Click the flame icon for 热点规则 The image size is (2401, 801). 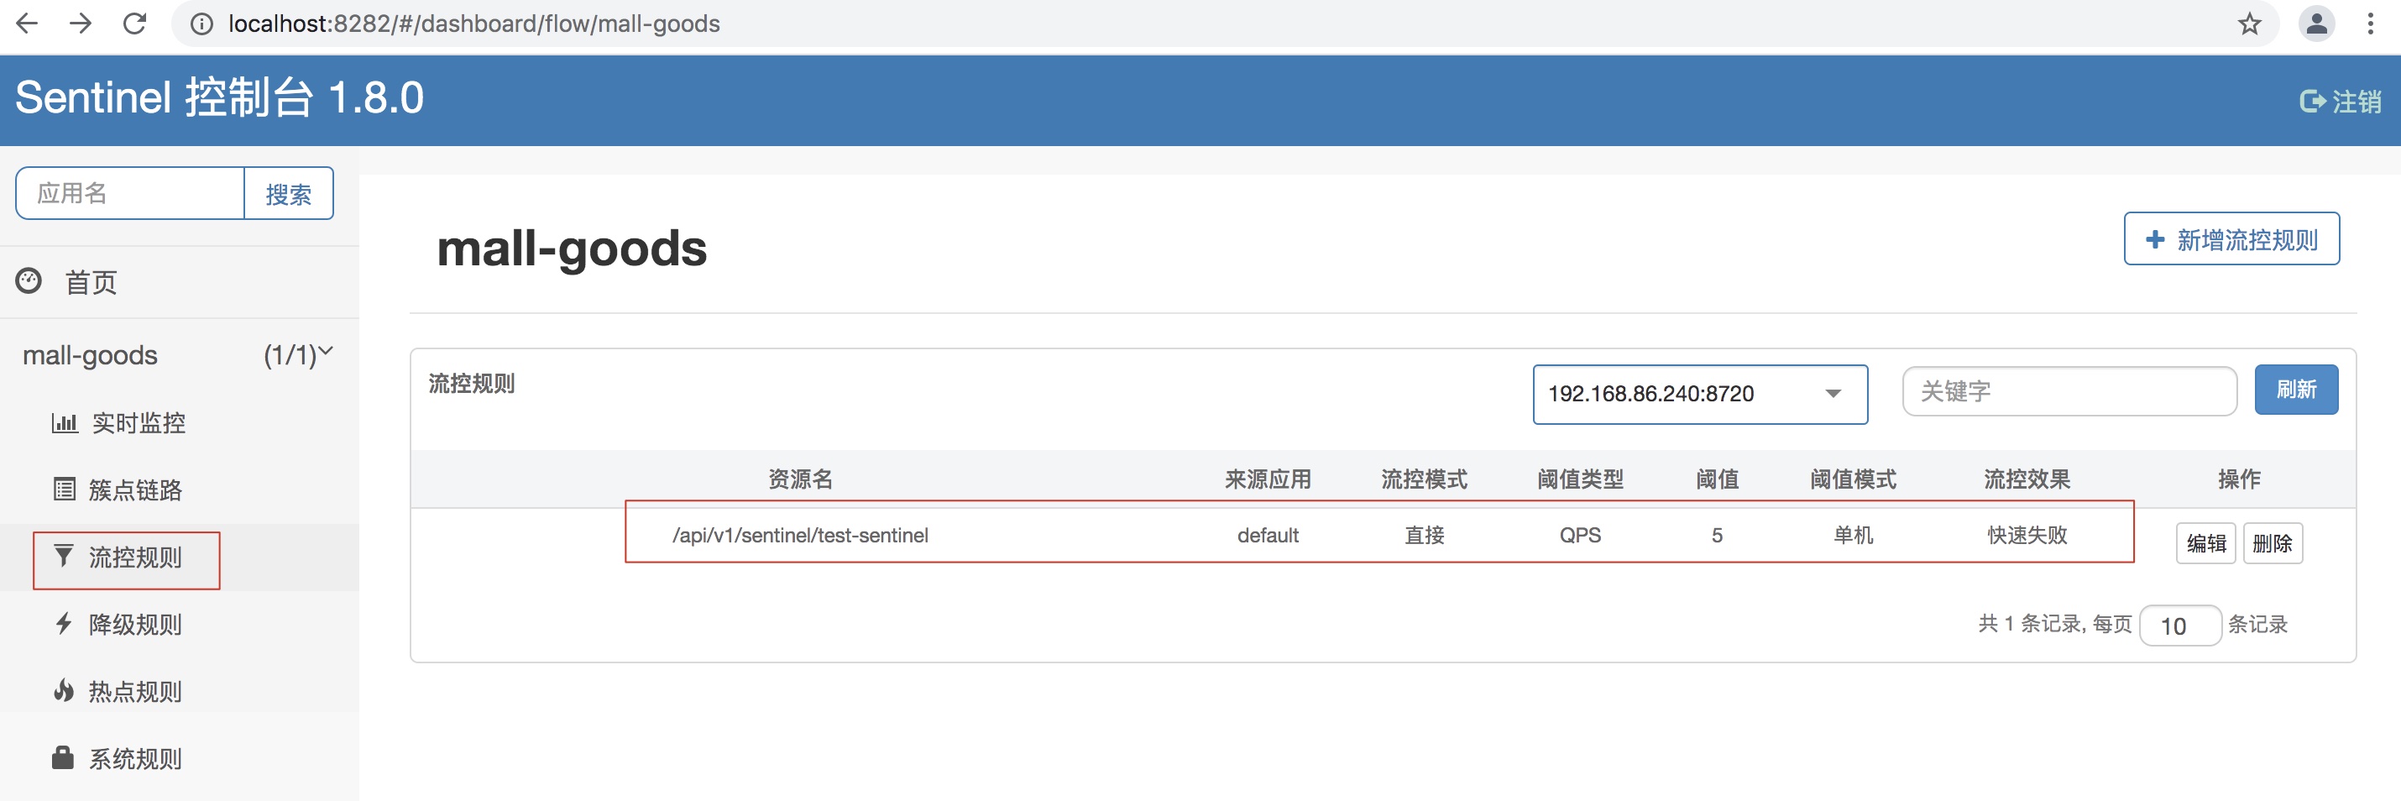tap(63, 690)
